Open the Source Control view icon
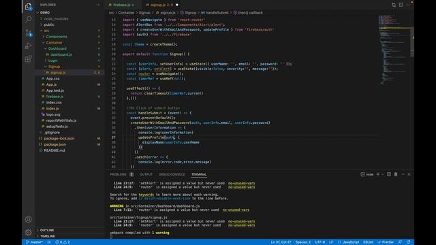 pos(29,33)
